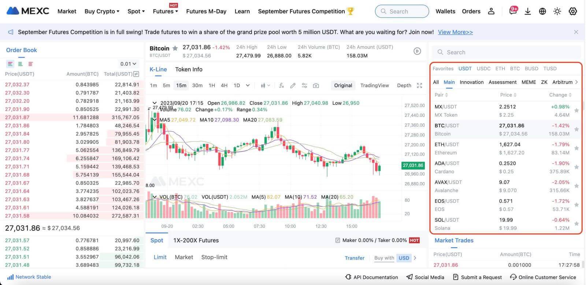Open Futures M-Day page
The width and height of the screenshot is (586, 285).
tap(206, 11)
